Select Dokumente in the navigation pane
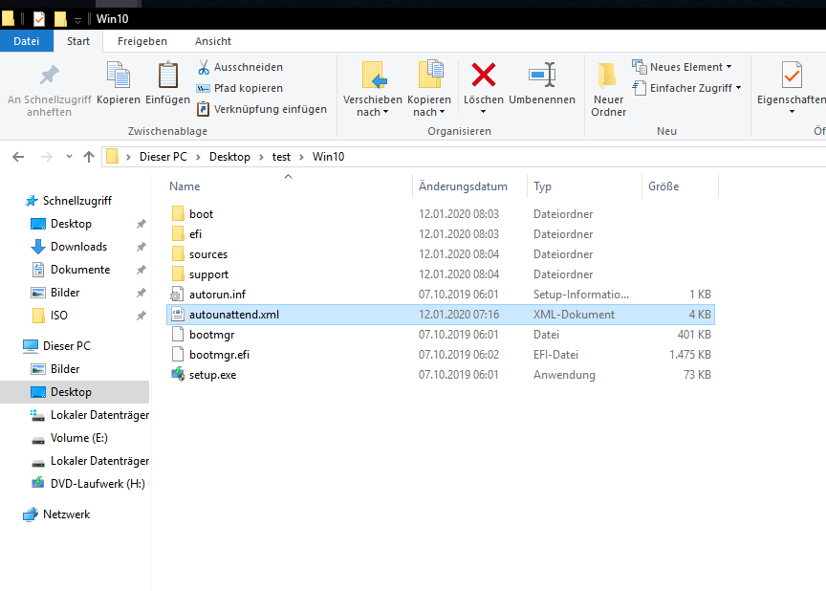 [x=80, y=270]
